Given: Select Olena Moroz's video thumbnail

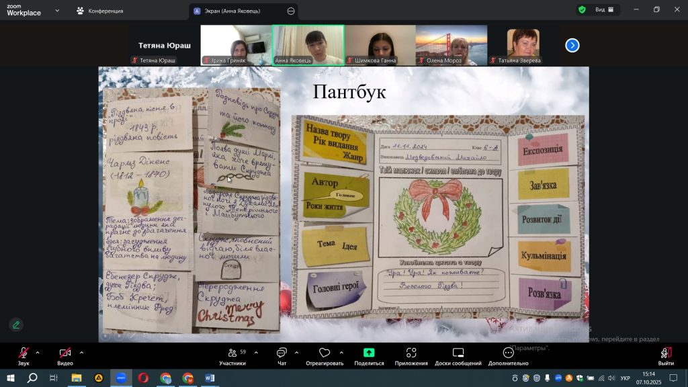Looking at the screenshot, I should coord(451,45).
